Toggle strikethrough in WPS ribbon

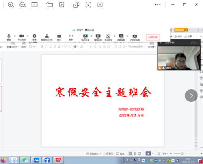(55, 47)
